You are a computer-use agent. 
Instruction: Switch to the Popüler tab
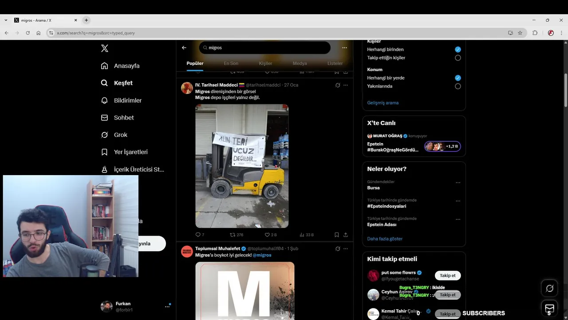pos(195,64)
